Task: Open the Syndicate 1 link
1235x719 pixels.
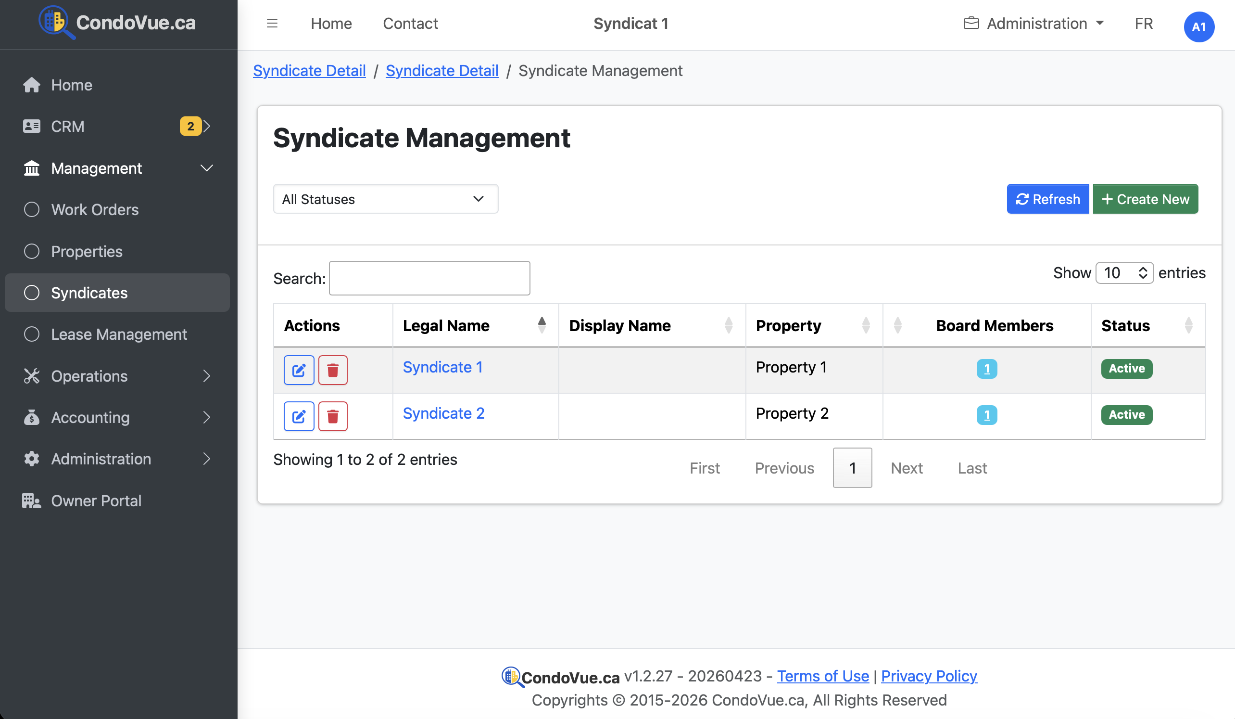Action: click(x=442, y=367)
